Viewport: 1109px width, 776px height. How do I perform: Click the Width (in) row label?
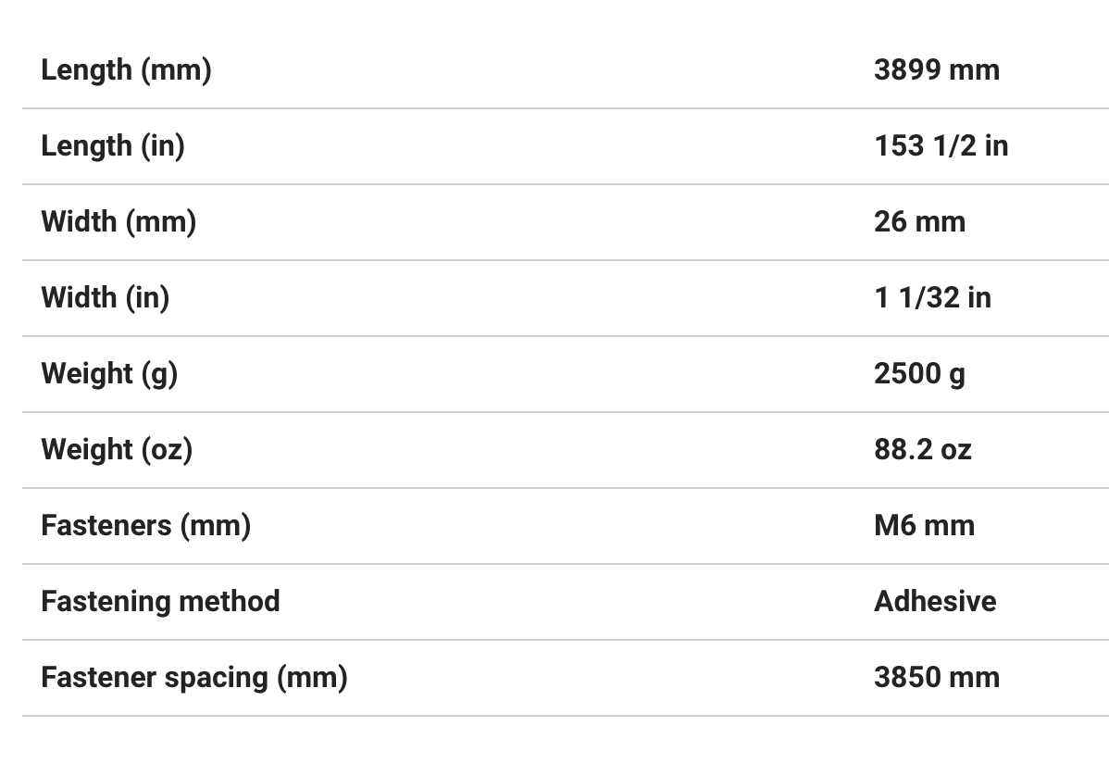click(x=106, y=298)
